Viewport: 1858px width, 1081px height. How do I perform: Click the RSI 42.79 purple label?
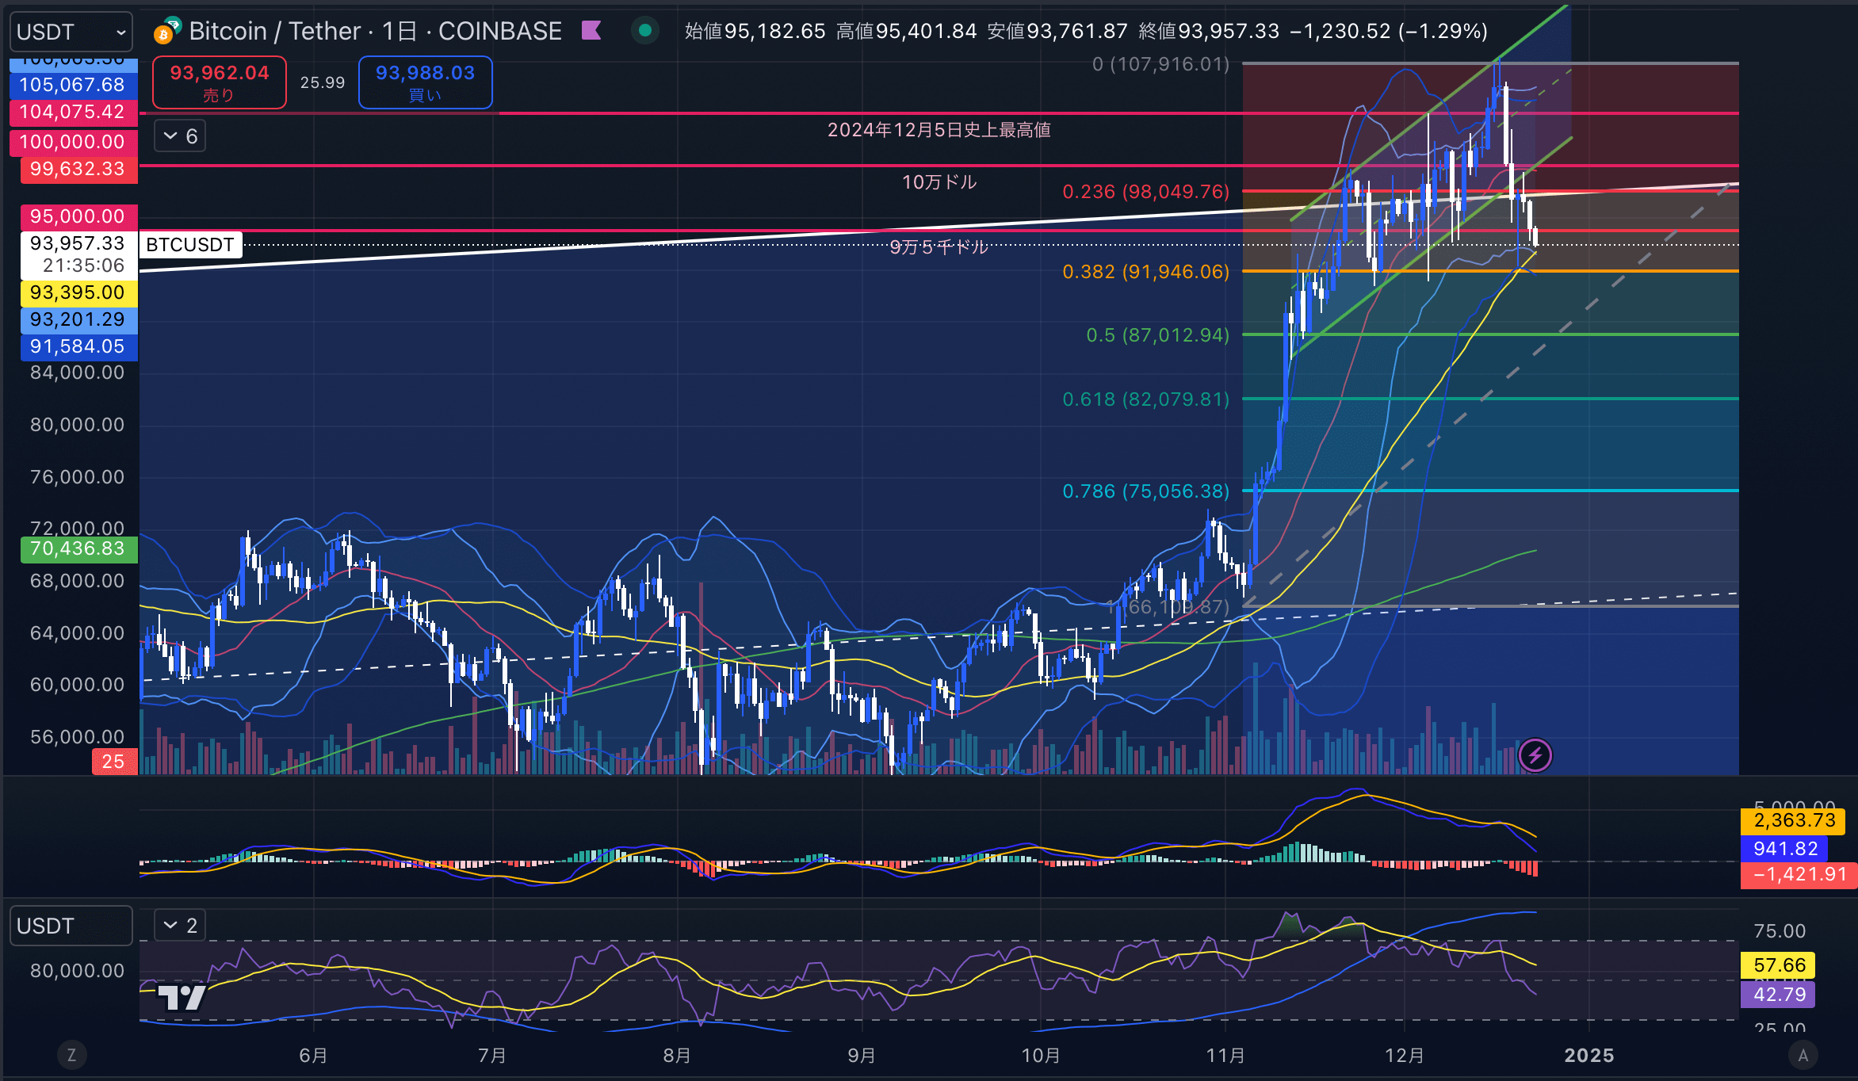click(x=1778, y=995)
